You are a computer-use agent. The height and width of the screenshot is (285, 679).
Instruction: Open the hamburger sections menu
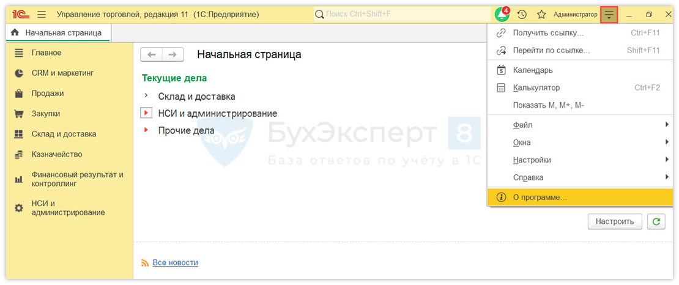point(42,15)
